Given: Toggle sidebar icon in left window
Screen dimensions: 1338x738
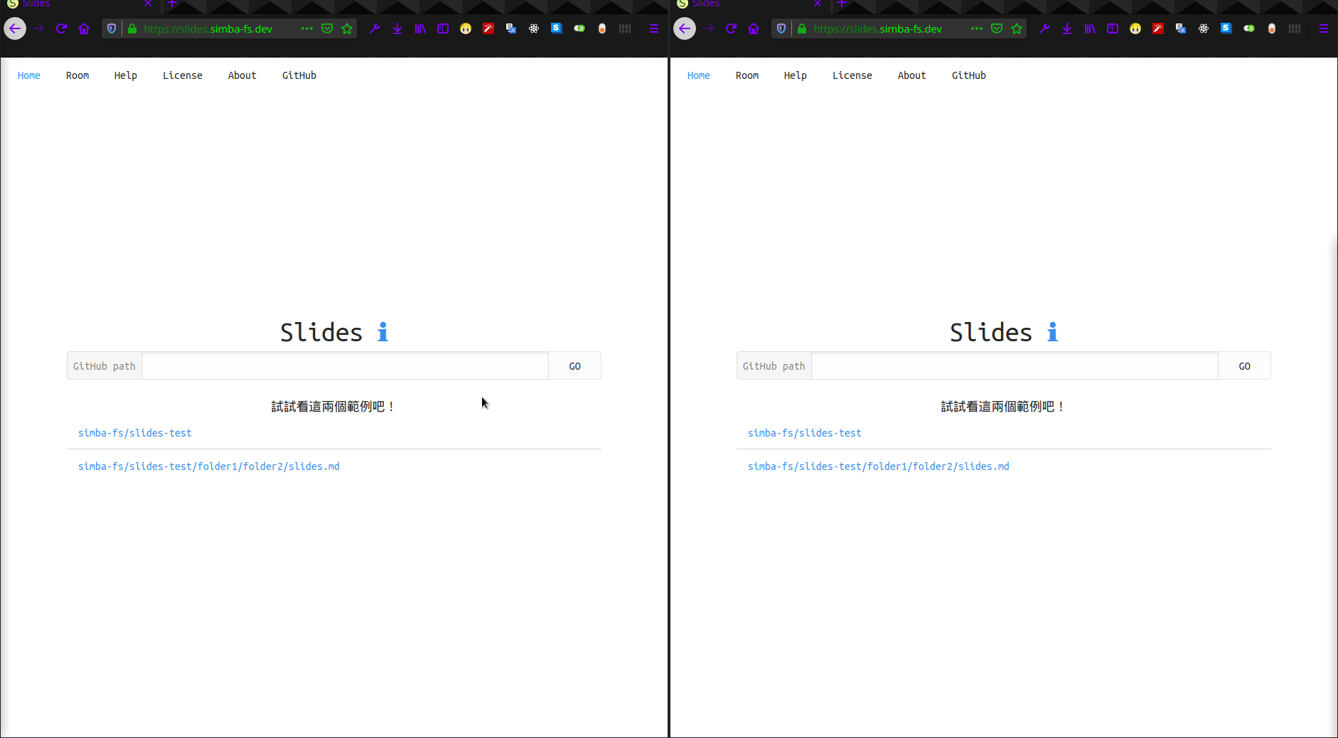Looking at the screenshot, I should (443, 28).
